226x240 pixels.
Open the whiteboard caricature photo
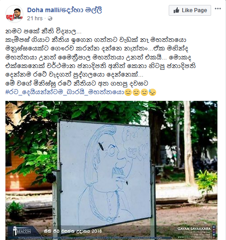coord(111,170)
